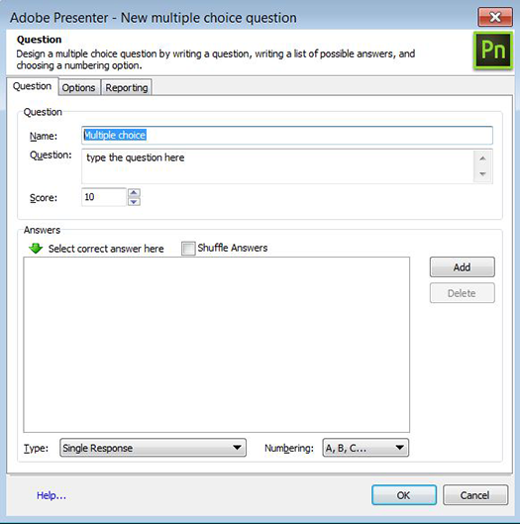Decrease score with the down spinner arrow
Viewport: 520px width, 524px height.
click(x=134, y=201)
